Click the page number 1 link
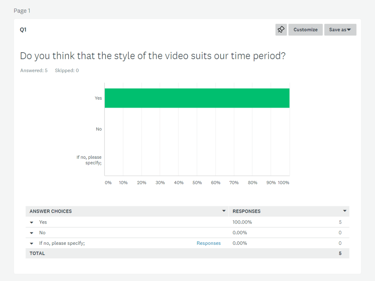This screenshot has height=281, width=375. click(29, 11)
